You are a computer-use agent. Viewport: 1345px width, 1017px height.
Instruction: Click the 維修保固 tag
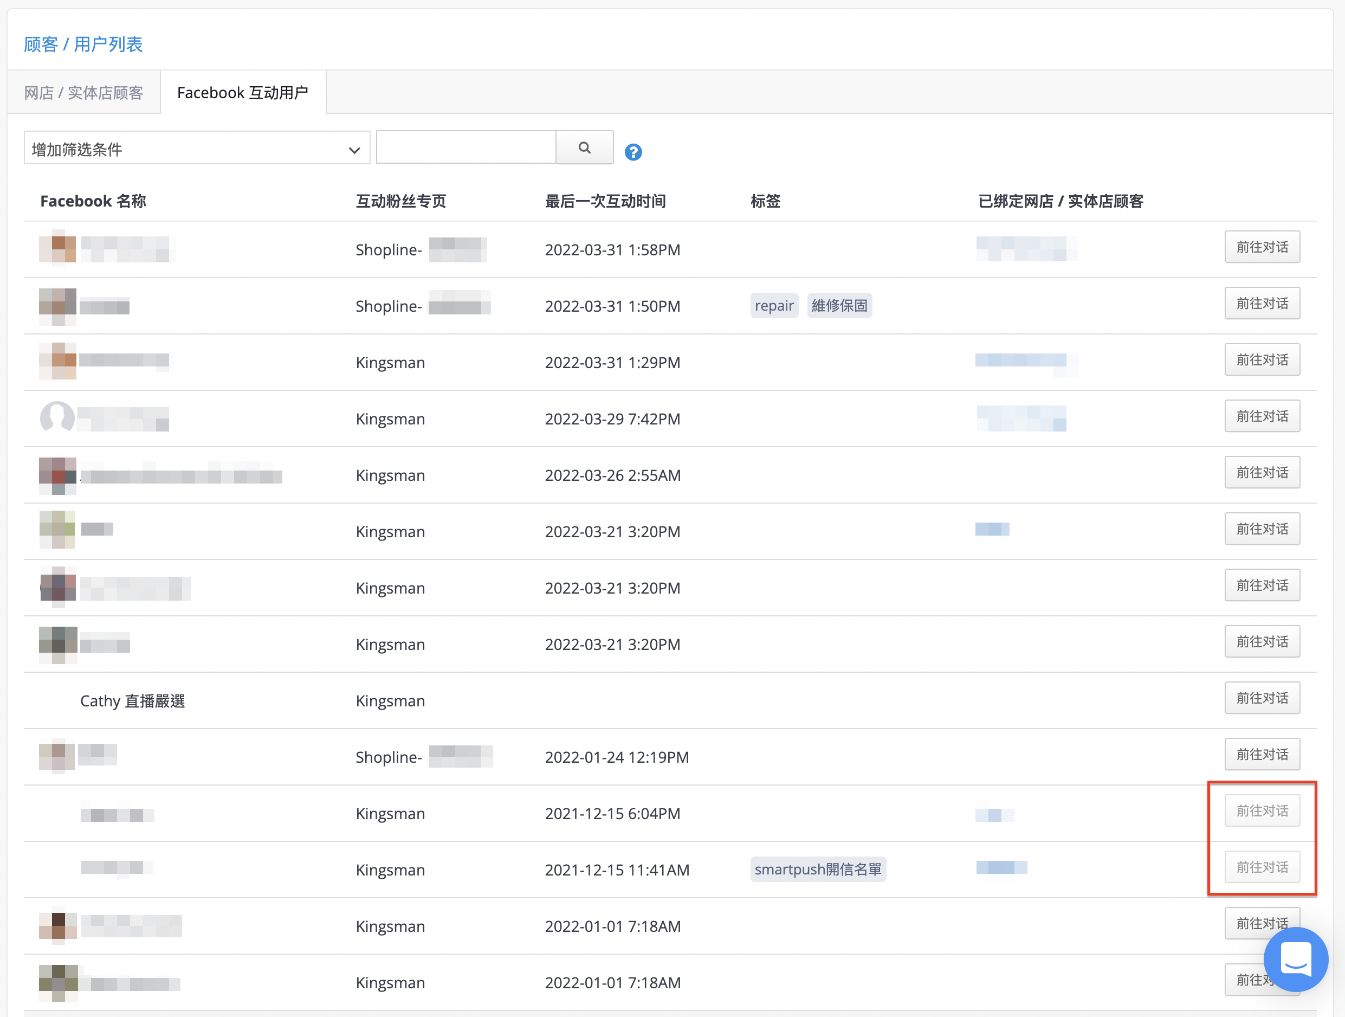click(840, 305)
